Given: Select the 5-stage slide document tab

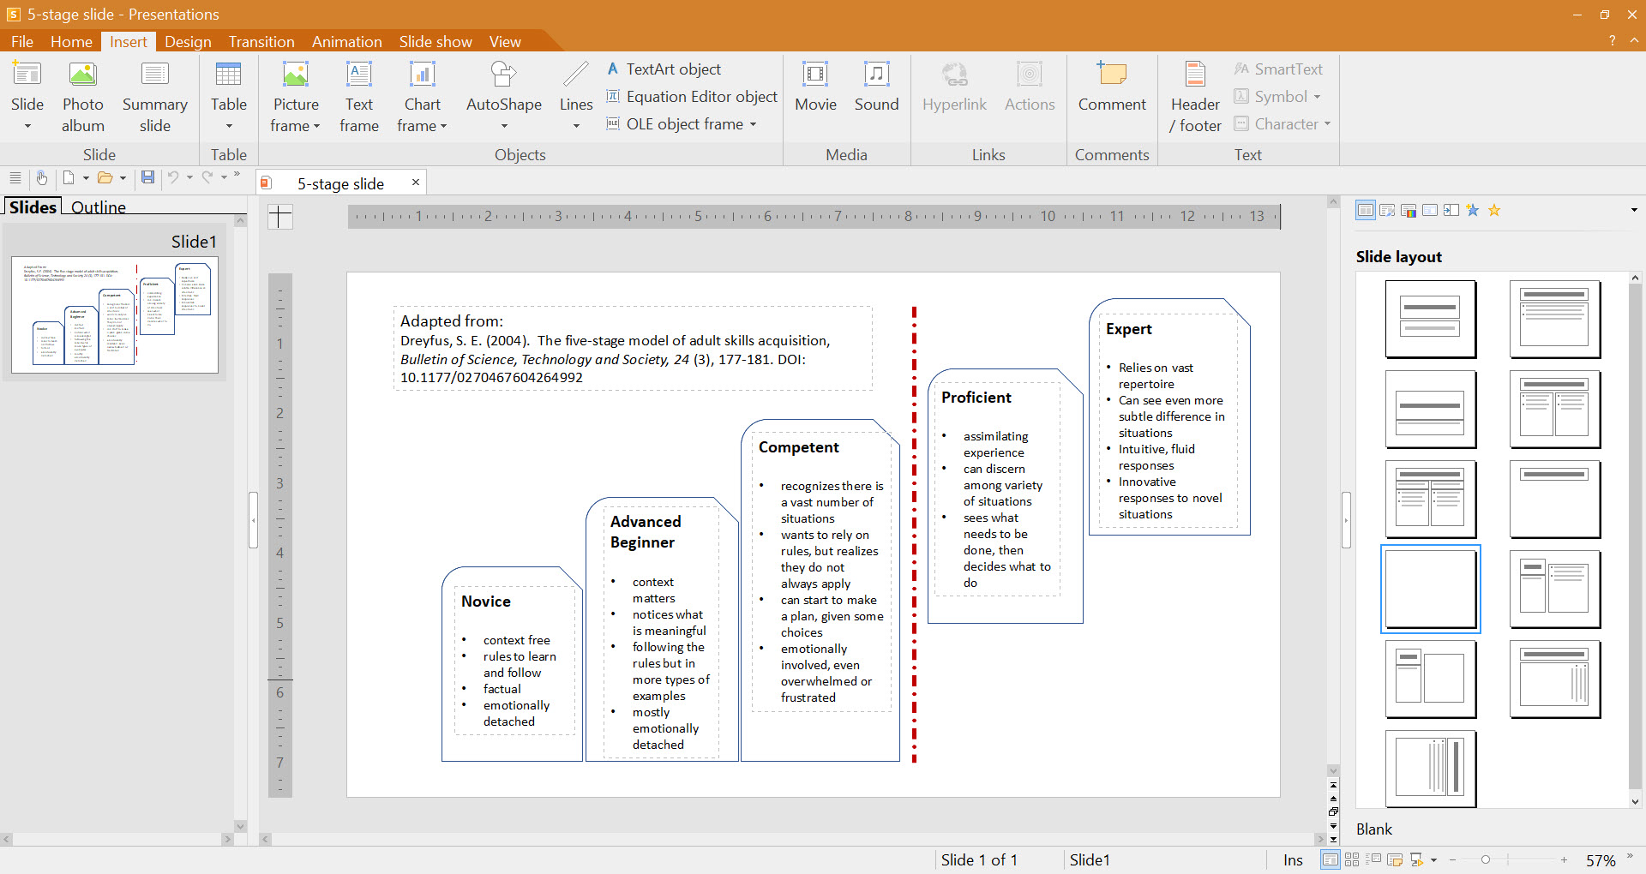Looking at the screenshot, I should 340,183.
